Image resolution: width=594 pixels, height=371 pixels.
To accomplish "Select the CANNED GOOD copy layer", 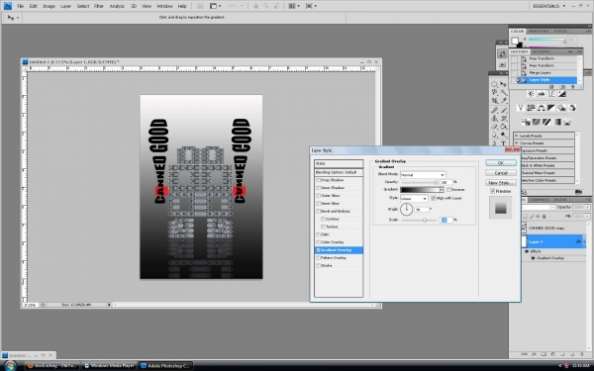I will tap(554, 229).
